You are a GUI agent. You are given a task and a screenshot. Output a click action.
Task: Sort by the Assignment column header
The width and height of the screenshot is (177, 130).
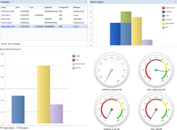(x=66, y=7)
